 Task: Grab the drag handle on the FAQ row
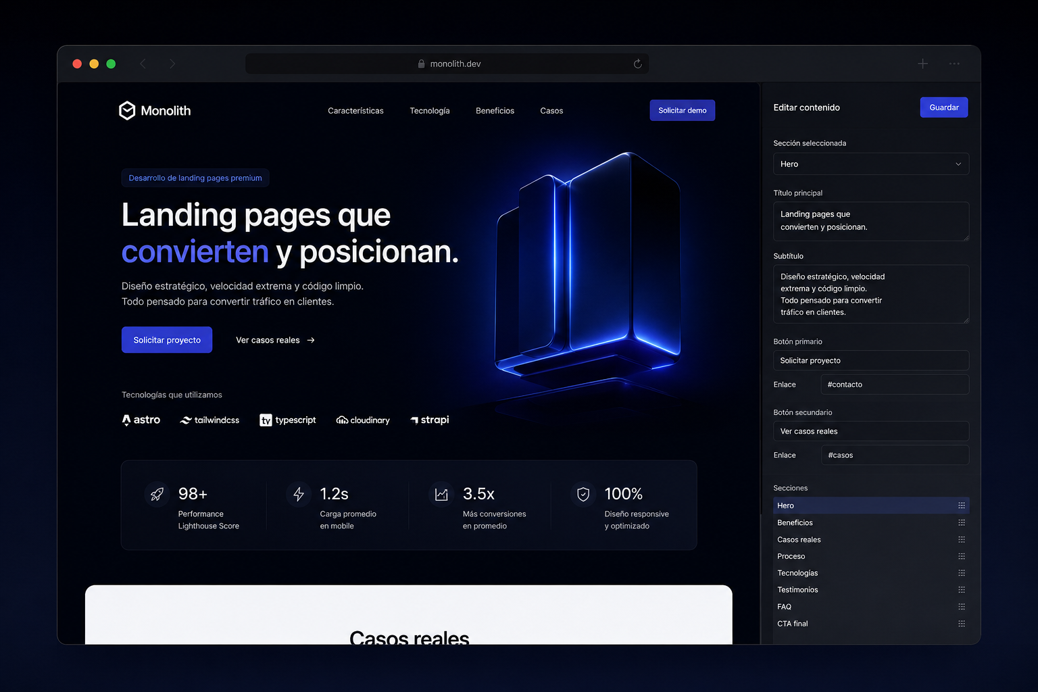(961, 607)
